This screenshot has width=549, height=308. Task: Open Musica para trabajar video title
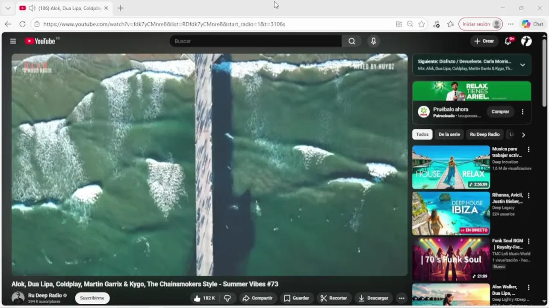tap(507, 152)
